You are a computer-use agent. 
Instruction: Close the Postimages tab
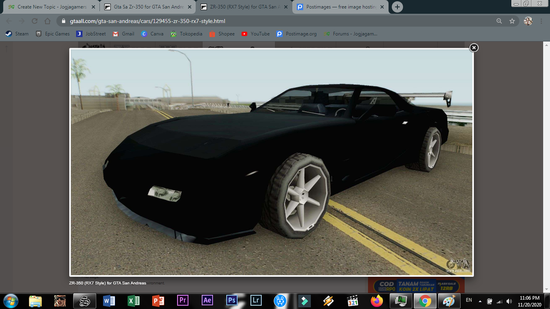382,7
